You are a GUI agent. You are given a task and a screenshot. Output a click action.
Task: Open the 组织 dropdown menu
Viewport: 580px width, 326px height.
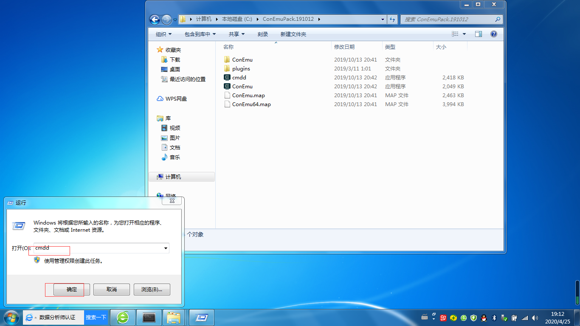click(164, 34)
